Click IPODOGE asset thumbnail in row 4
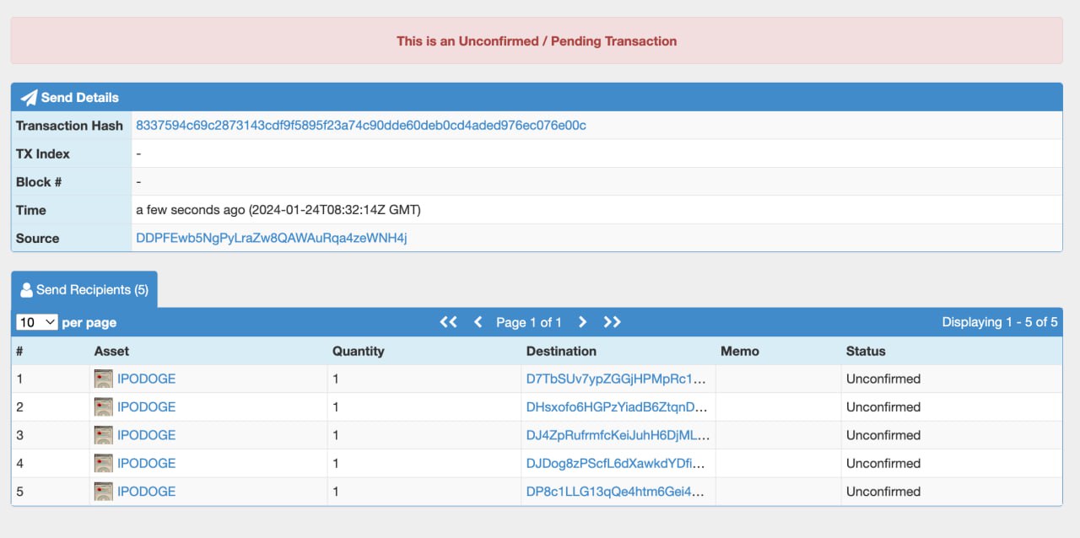The image size is (1080, 538). click(x=103, y=463)
